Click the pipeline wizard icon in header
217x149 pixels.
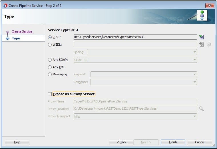202,15
